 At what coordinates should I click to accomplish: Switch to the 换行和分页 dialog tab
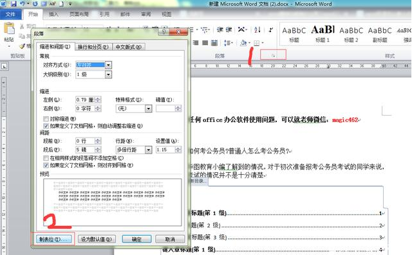(x=93, y=47)
